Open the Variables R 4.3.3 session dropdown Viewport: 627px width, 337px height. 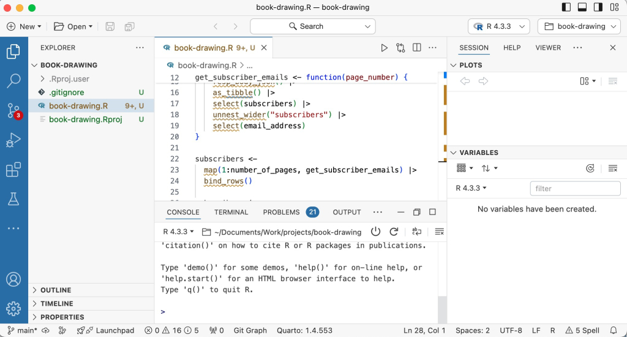(471, 188)
